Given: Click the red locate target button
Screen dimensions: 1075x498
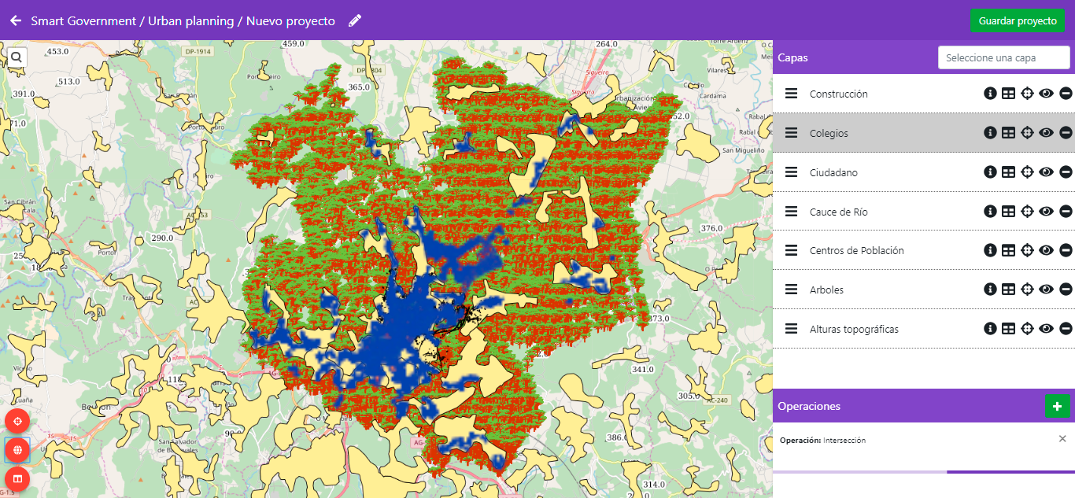Looking at the screenshot, I should 17,422.
